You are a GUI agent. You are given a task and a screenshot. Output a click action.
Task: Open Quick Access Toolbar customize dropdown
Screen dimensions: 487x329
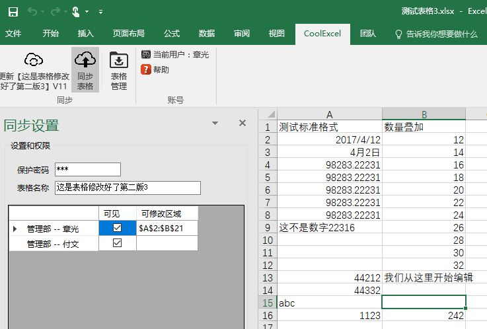(100, 11)
